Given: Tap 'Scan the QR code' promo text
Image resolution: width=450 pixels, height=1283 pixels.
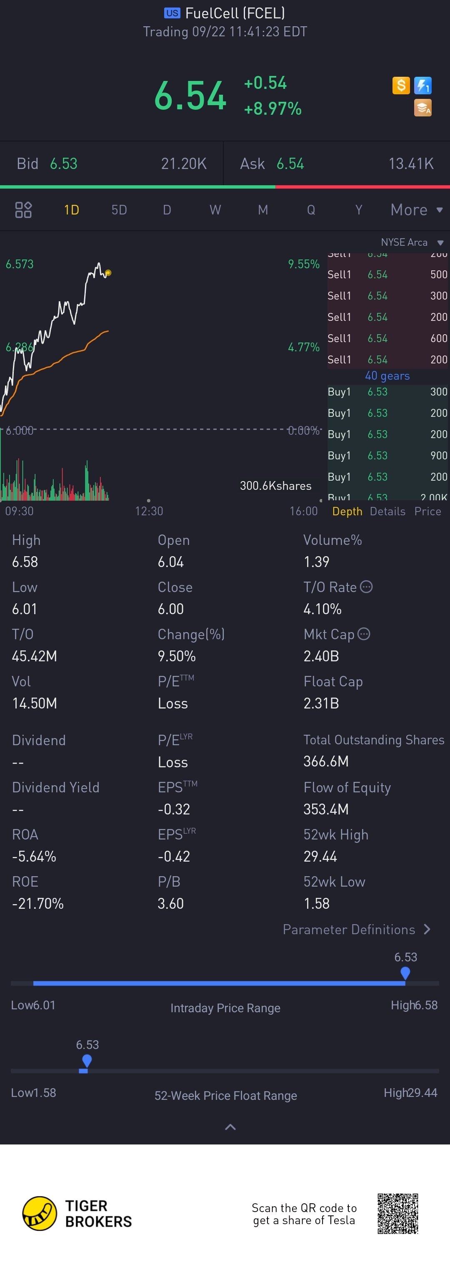Looking at the screenshot, I should coord(304,1214).
